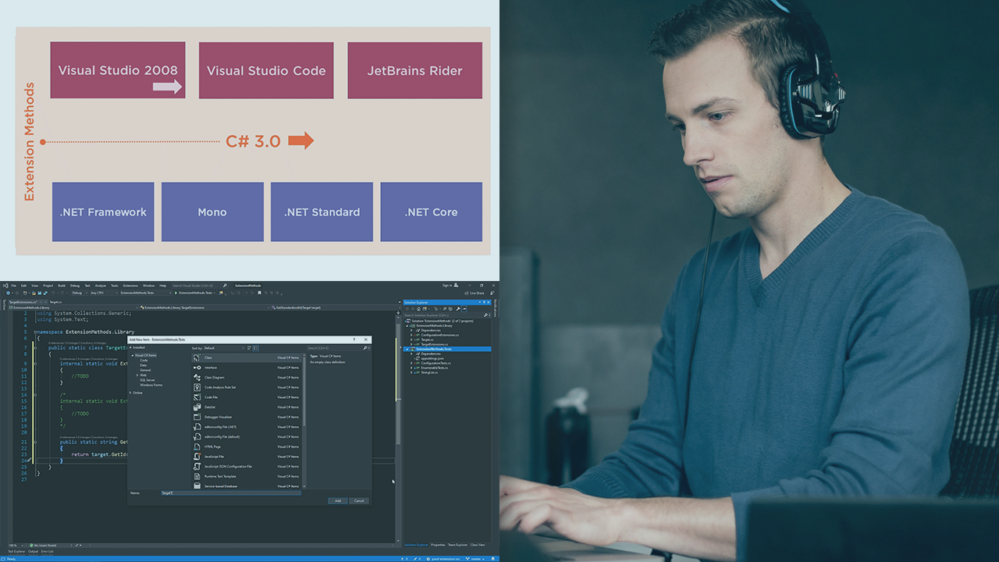The width and height of the screenshot is (999, 562).
Task: Select the HTML Page template icon
Action: (197, 446)
